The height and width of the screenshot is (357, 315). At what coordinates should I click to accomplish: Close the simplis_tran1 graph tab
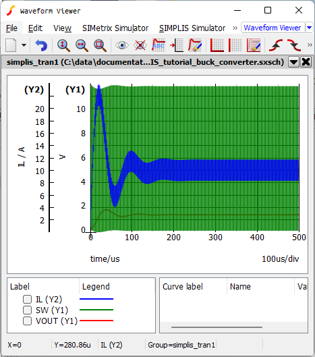pyautogui.click(x=306, y=62)
